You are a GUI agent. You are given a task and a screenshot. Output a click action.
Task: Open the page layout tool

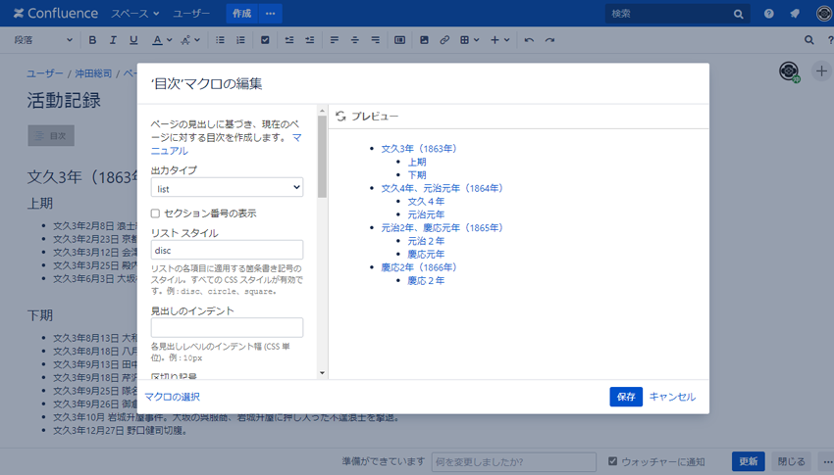pos(400,40)
